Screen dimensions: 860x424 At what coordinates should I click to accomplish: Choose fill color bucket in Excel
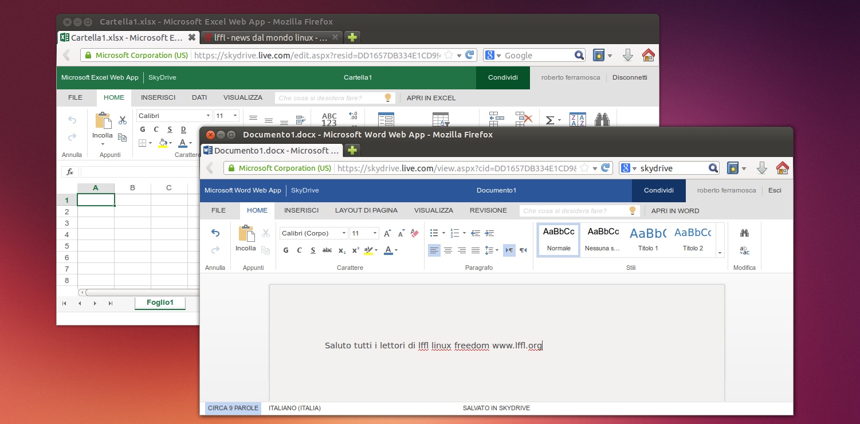(x=163, y=143)
